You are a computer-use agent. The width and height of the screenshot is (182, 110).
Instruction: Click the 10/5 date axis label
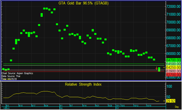pyautogui.click(x=123, y=106)
